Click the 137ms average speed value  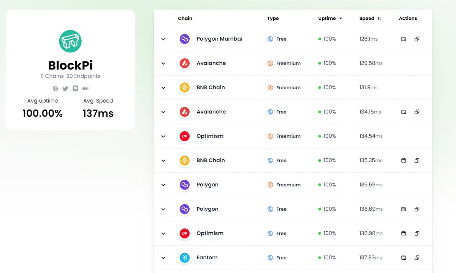click(98, 113)
